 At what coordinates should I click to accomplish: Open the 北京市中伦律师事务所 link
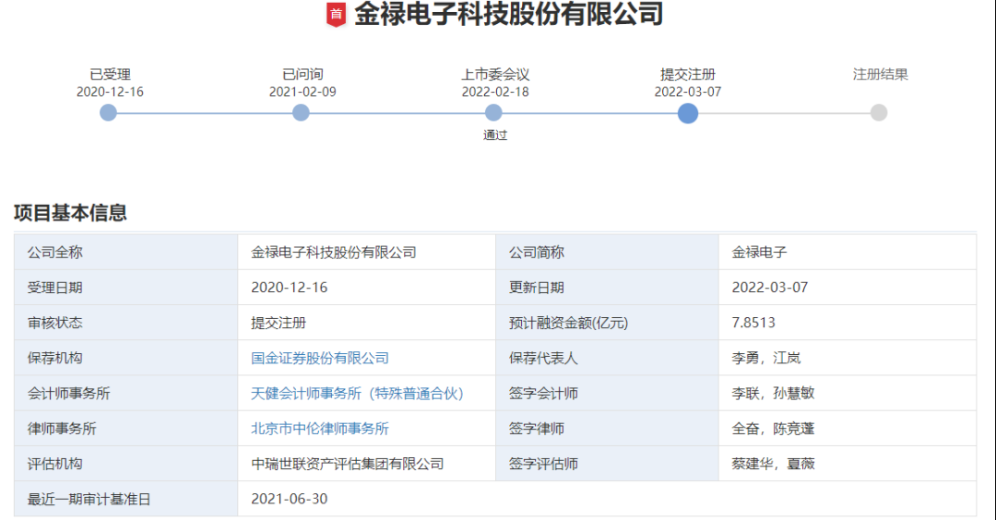(320, 429)
